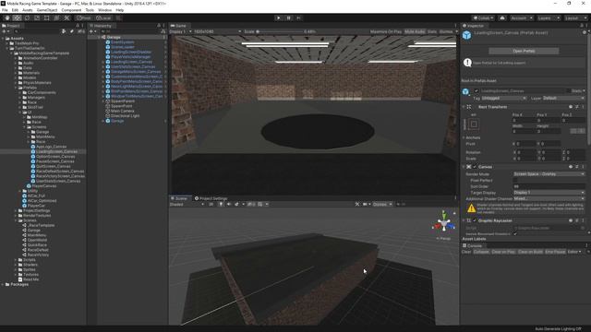Toggle scene lighting bulb icon in Scene toolbar
The width and height of the screenshot is (591, 332).
[221, 204]
